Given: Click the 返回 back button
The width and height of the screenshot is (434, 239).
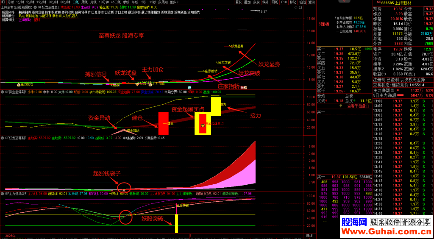Looking at the screenshot, I should click(312, 2).
